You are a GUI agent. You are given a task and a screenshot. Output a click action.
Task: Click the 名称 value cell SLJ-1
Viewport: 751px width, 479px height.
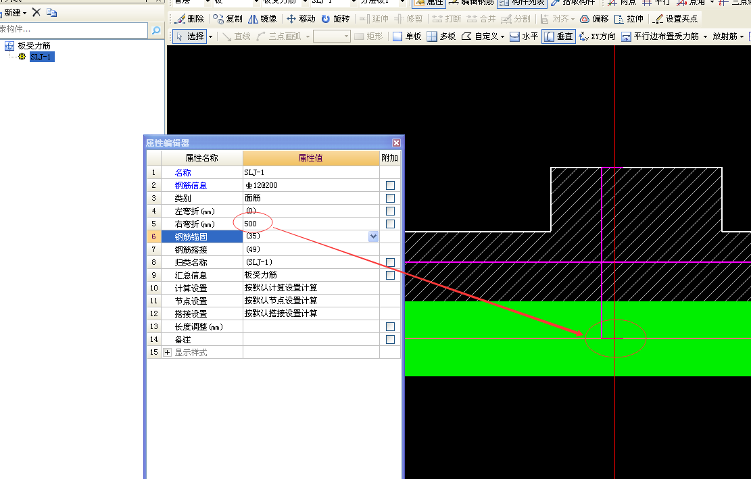(311, 172)
